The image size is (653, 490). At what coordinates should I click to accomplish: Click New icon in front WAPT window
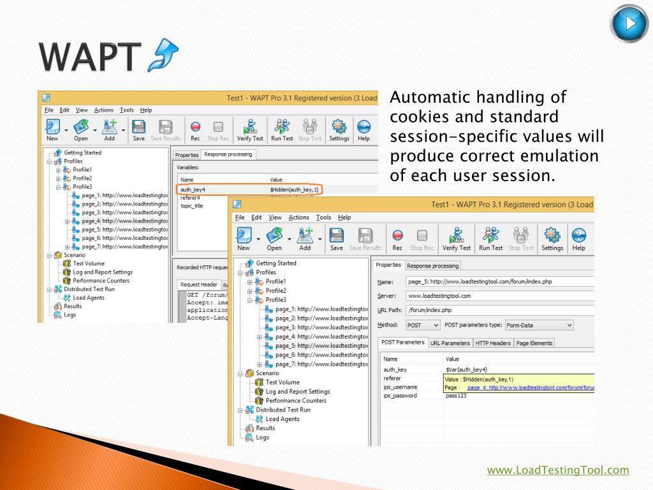click(244, 239)
